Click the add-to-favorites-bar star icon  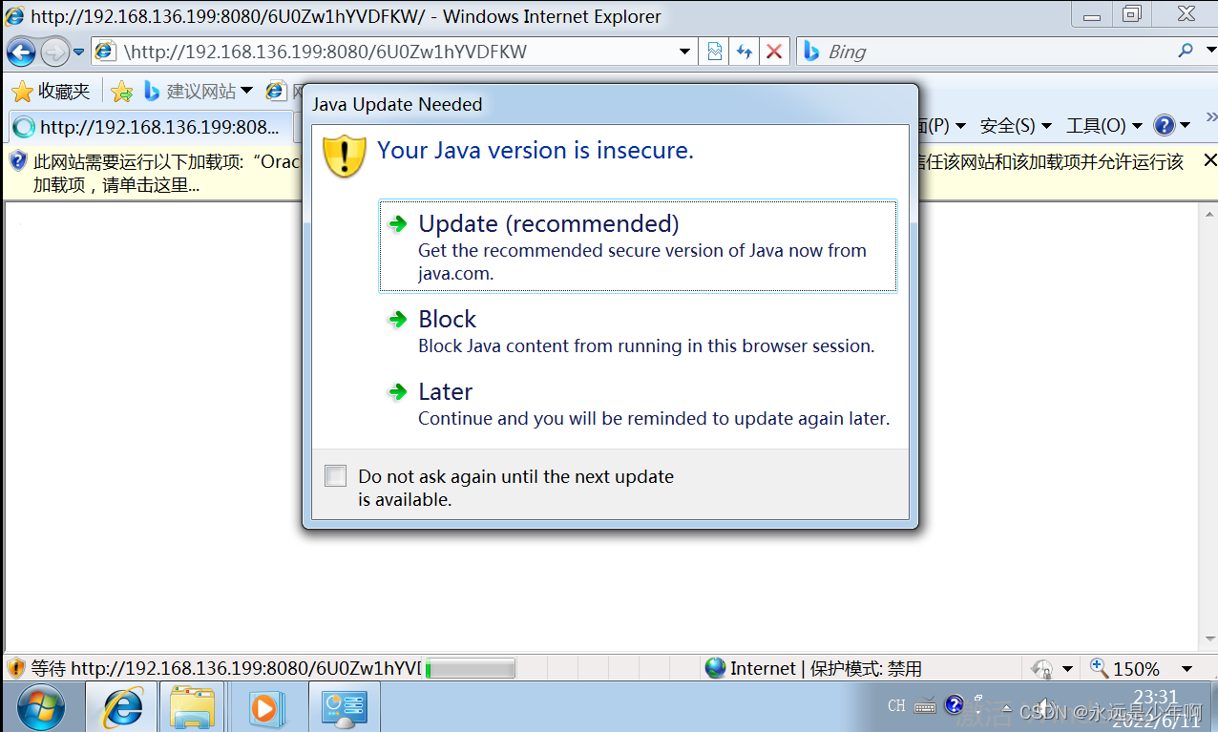pos(121,91)
